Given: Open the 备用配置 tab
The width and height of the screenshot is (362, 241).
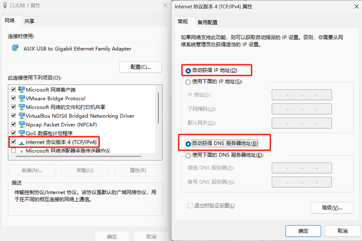Looking at the screenshot, I should [208, 22].
